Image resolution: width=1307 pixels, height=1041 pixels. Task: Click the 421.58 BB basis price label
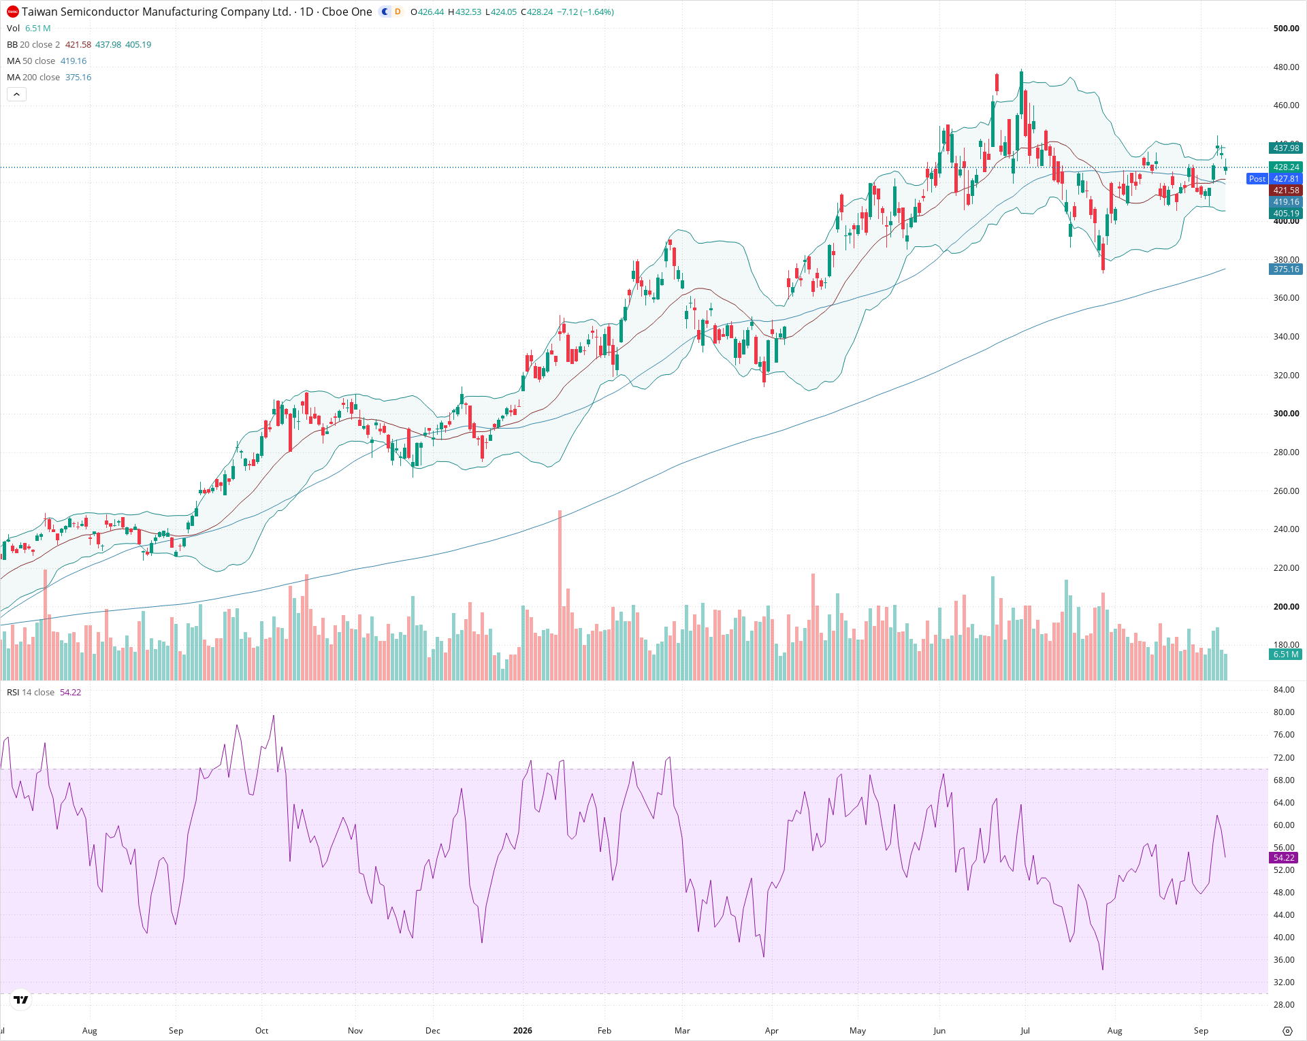(x=1286, y=191)
